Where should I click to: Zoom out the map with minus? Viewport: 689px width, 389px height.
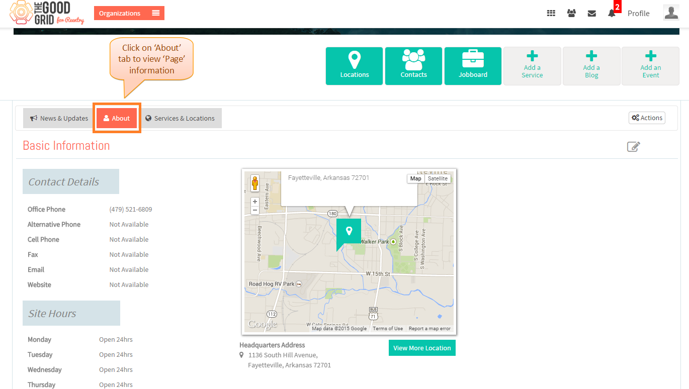pyautogui.click(x=255, y=210)
